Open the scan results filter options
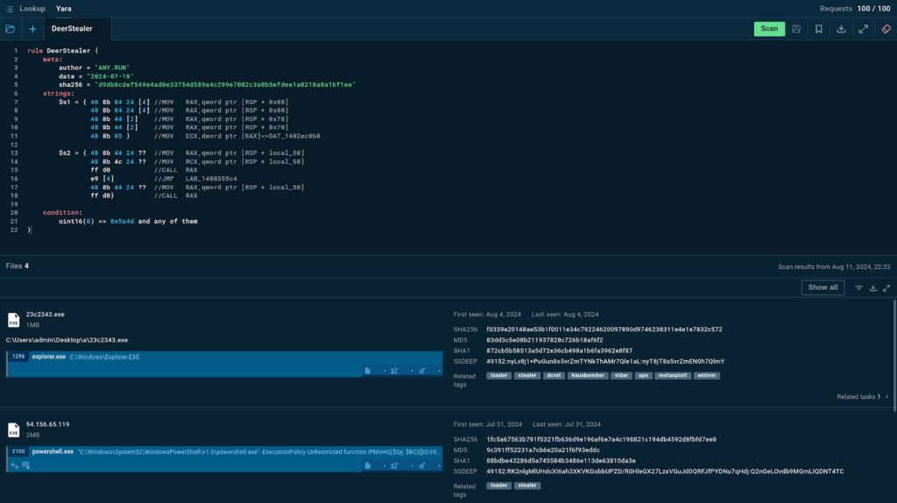The height and width of the screenshot is (503, 897). (x=858, y=287)
